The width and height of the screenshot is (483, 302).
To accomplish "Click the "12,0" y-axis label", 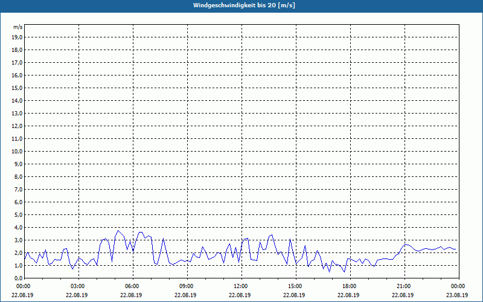I will coord(17,126).
